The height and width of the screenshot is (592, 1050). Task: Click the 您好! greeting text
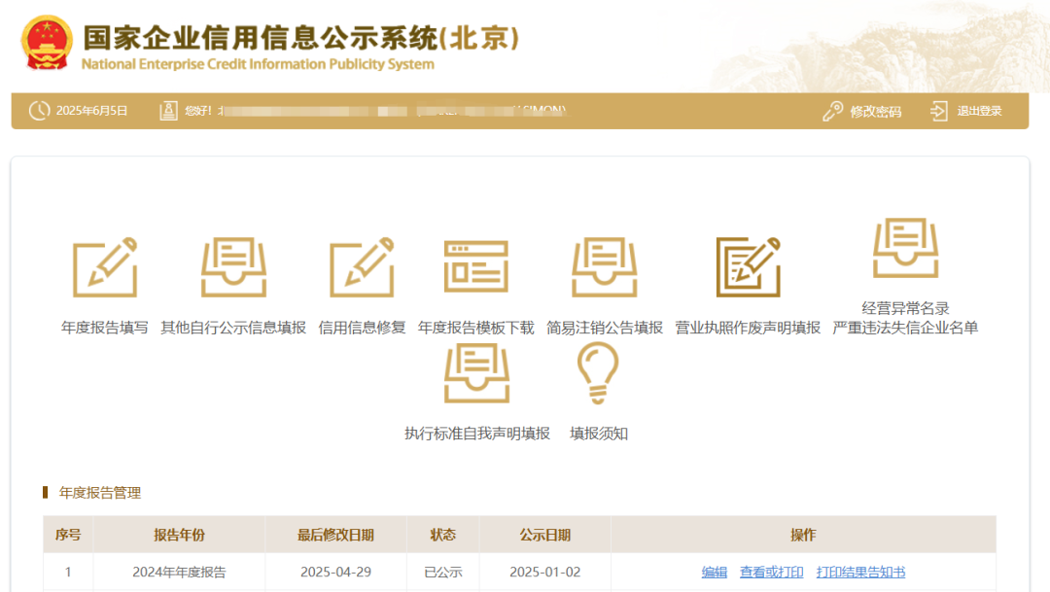(x=198, y=111)
